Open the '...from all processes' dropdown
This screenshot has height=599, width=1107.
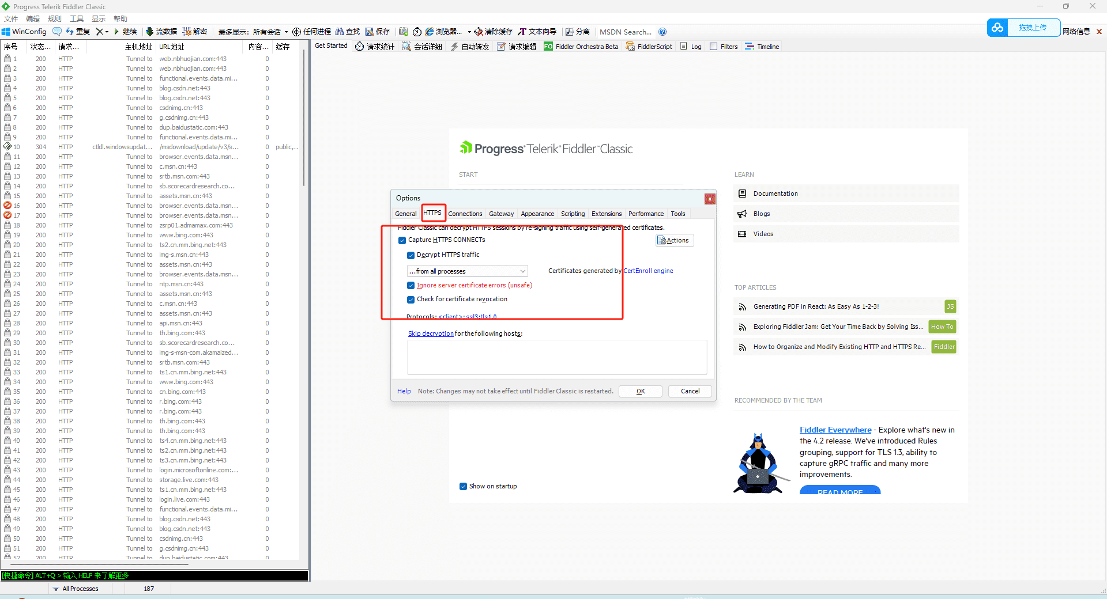pyautogui.click(x=467, y=271)
